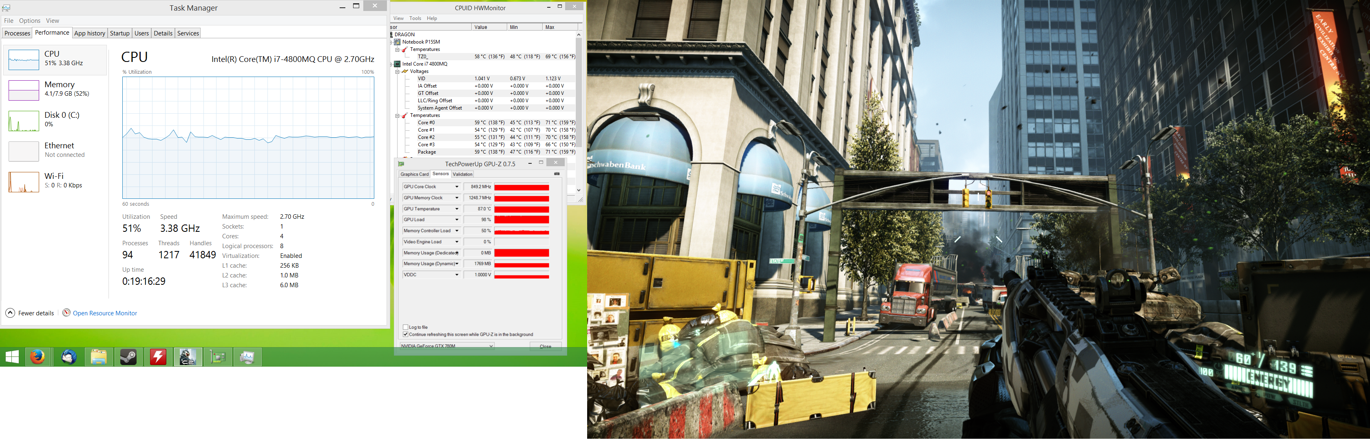Open the Services tab in Task Manager
The height and width of the screenshot is (440, 1370).
[188, 33]
